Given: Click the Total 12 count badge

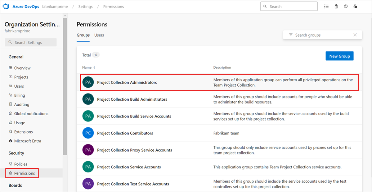Looking at the screenshot, I should (x=96, y=55).
